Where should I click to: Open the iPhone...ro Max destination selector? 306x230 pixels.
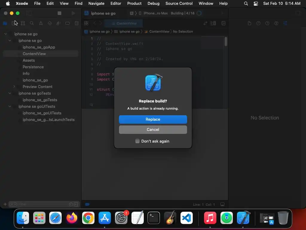pos(153,13)
